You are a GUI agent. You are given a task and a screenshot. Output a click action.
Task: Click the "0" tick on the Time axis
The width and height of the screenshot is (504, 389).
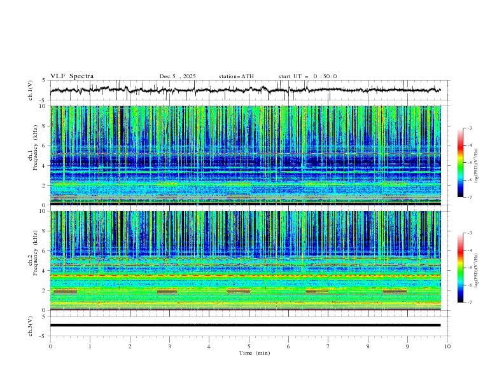(x=50, y=346)
